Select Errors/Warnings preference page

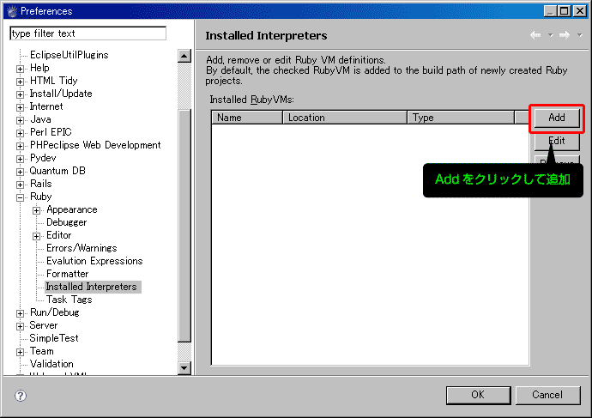[82, 248]
